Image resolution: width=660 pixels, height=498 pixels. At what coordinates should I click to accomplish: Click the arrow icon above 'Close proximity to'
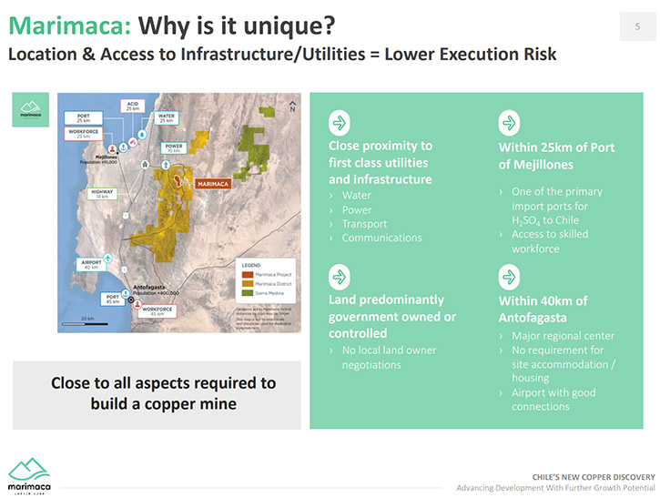click(x=340, y=123)
